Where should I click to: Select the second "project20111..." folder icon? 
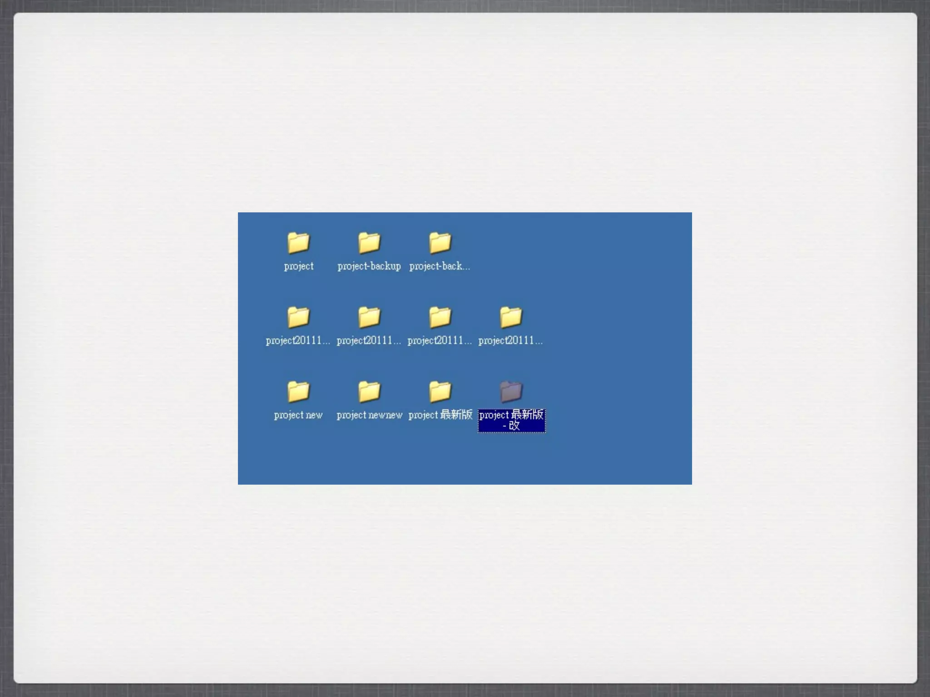pyautogui.click(x=369, y=317)
